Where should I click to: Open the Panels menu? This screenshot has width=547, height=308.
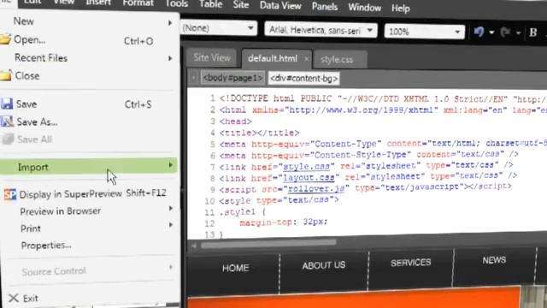[x=325, y=7]
